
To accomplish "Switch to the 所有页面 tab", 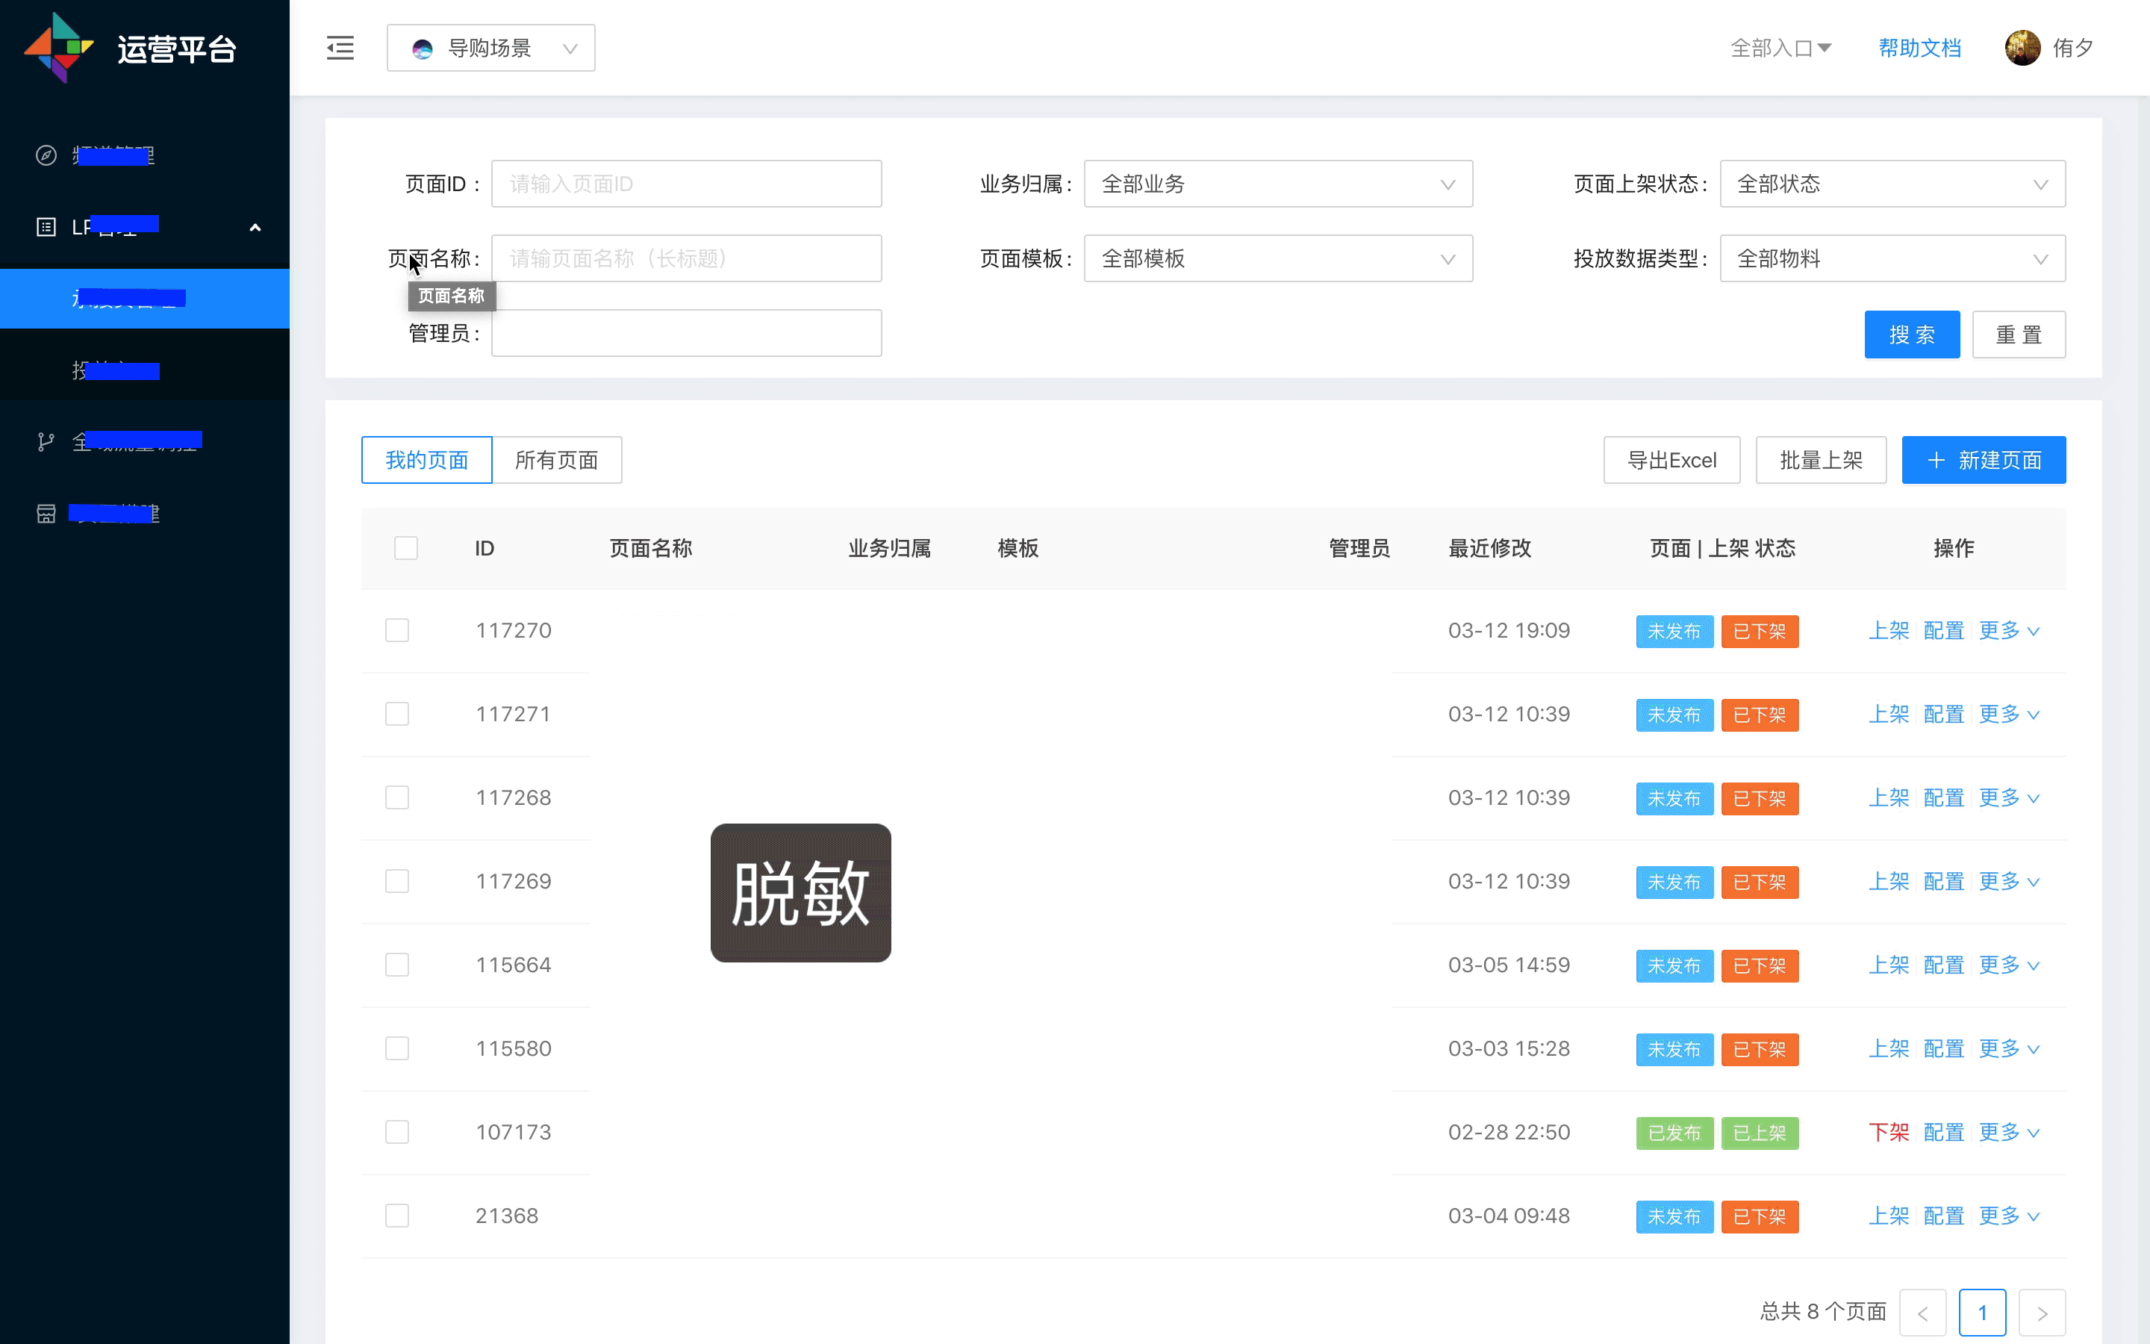I will click(x=556, y=461).
